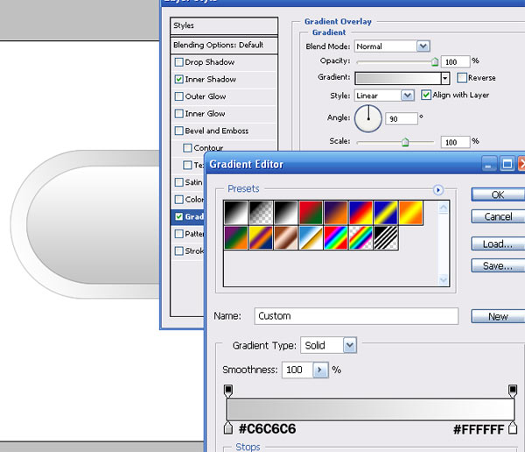Toggle the Reverse gradient checkbox

pos(462,78)
